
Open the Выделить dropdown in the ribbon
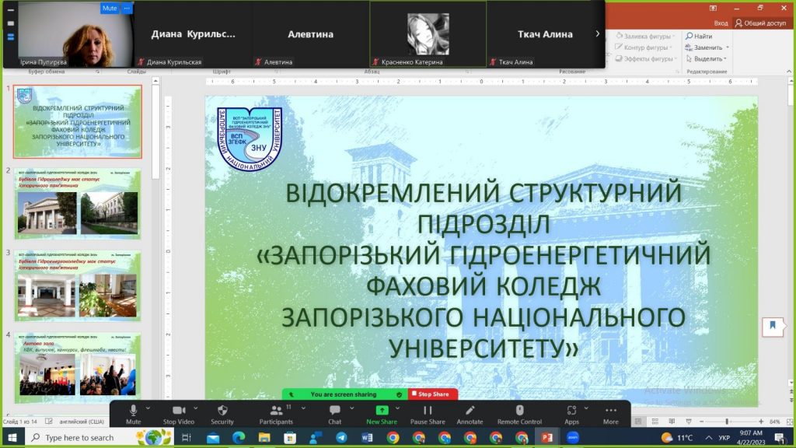[x=706, y=59]
